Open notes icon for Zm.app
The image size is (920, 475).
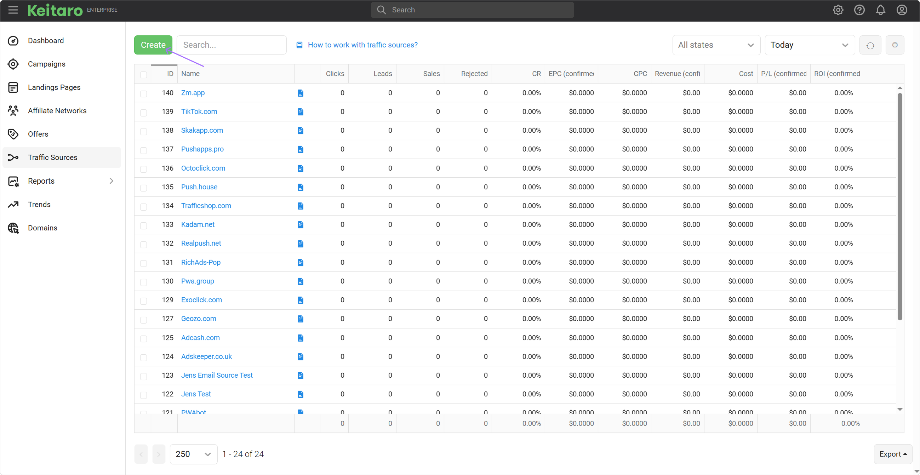(301, 93)
